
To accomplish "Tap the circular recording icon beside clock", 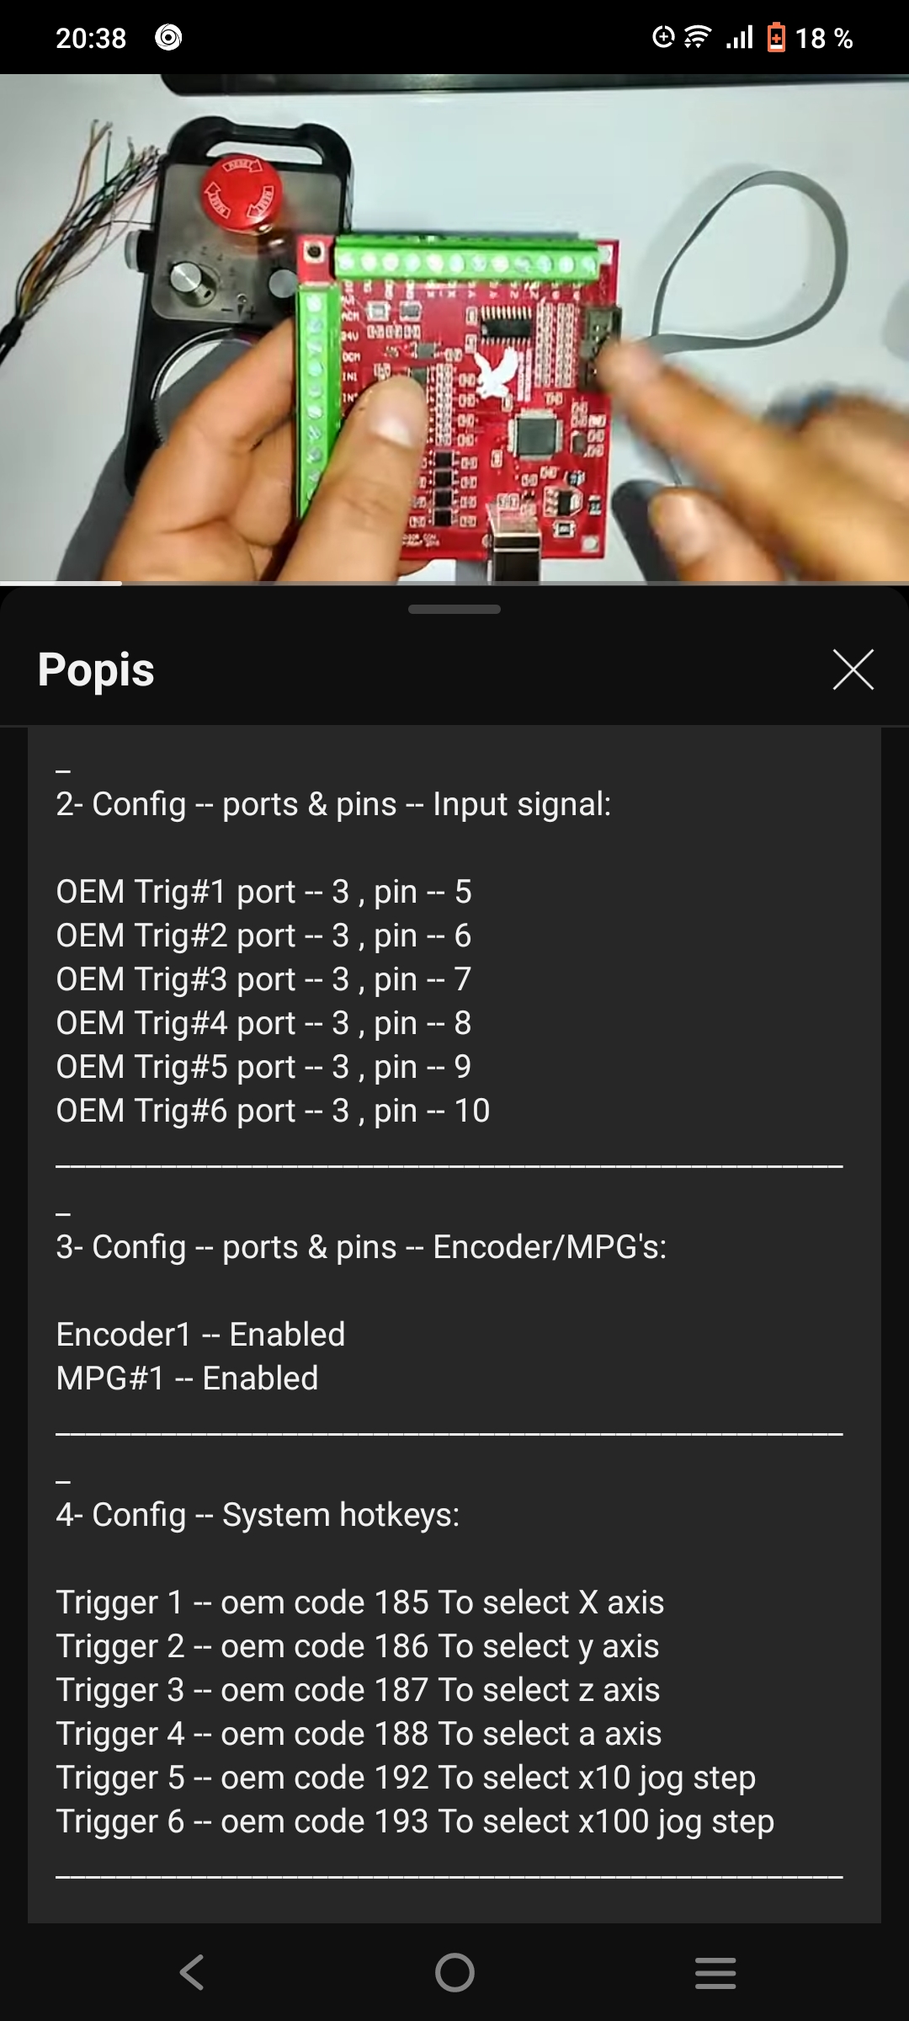I will 168,38.
